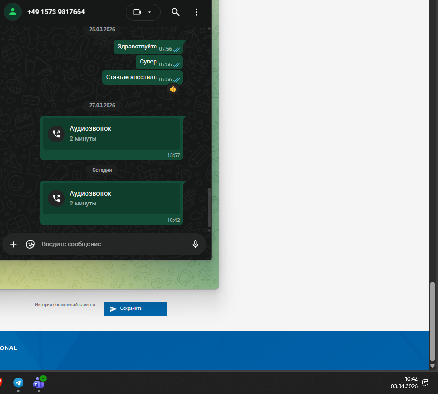
Task: Click the 'Сохранить' button
Action: 135,309
